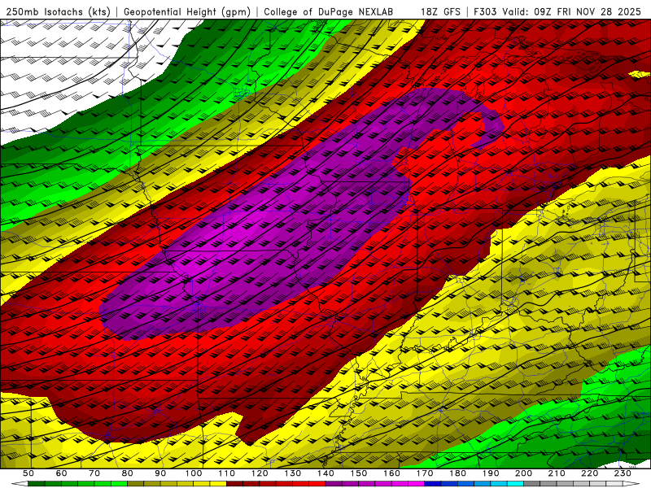Click the dark gray swatch starting at 200
This screenshot has height=488, width=651.
click(532, 484)
